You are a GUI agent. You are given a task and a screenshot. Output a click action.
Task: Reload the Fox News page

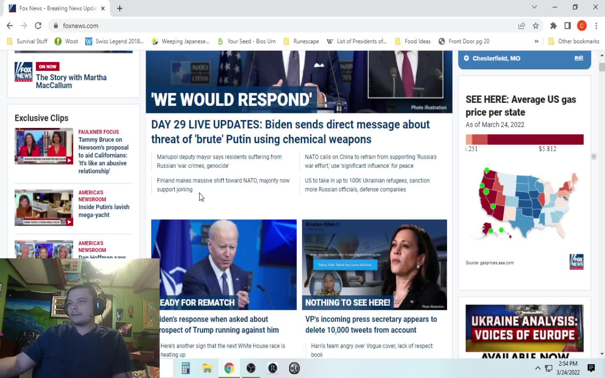coord(38,26)
